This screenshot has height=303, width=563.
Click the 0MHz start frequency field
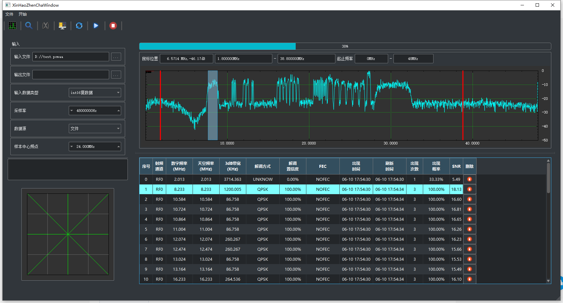click(x=371, y=59)
